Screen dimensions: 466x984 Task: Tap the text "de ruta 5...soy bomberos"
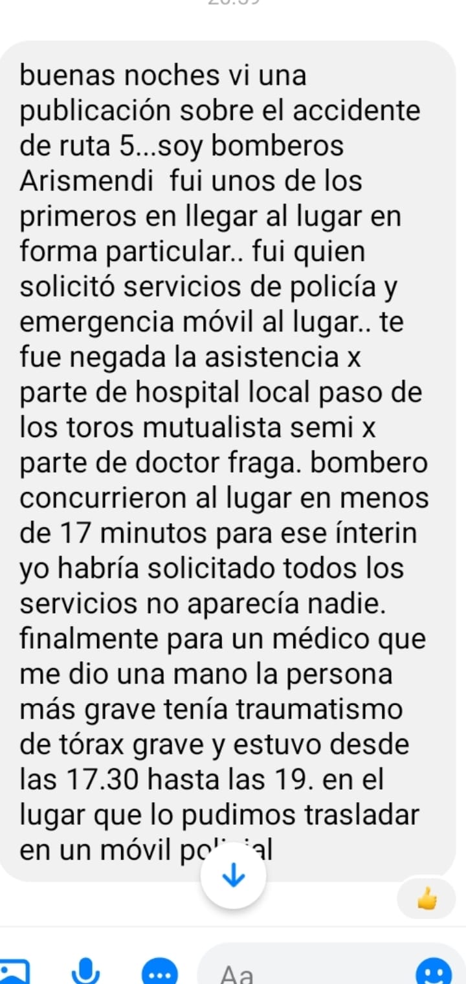(182, 146)
